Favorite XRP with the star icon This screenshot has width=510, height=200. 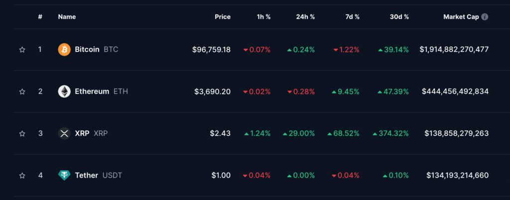22,133
